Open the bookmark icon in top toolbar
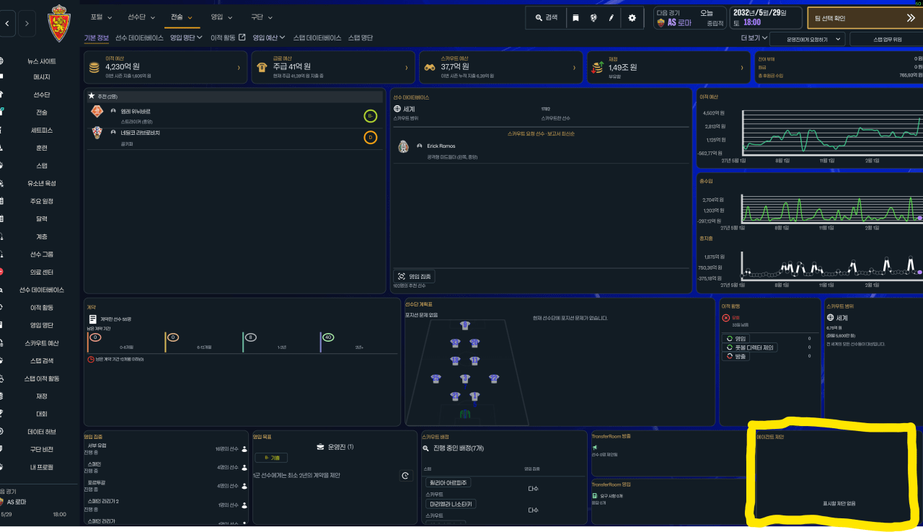Screen dimensions: 923x532 pyautogui.click(x=575, y=18)
